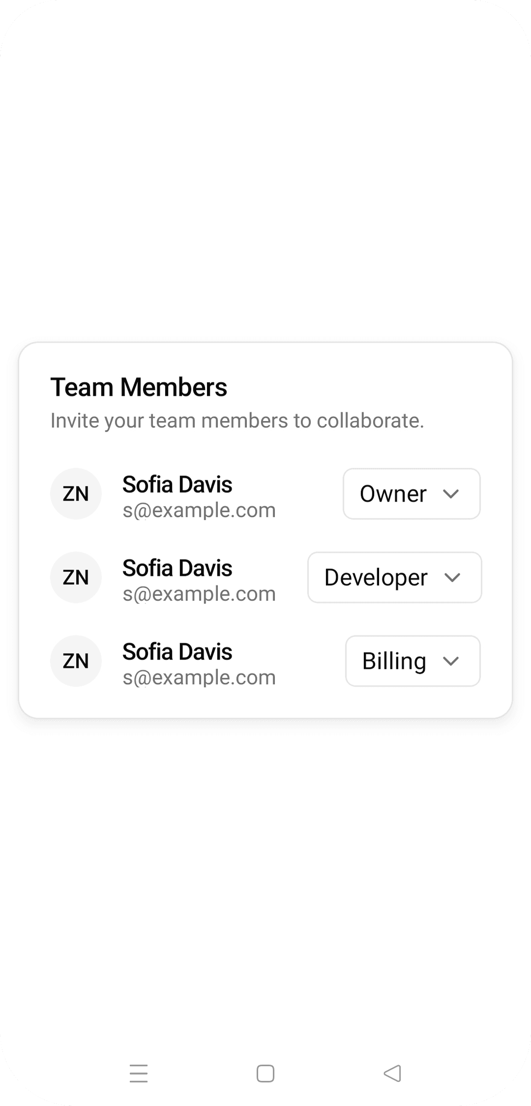This screenshot has height=1106, width=531.
Task: Open the Billing role dropdown
Action: point(413,661)
